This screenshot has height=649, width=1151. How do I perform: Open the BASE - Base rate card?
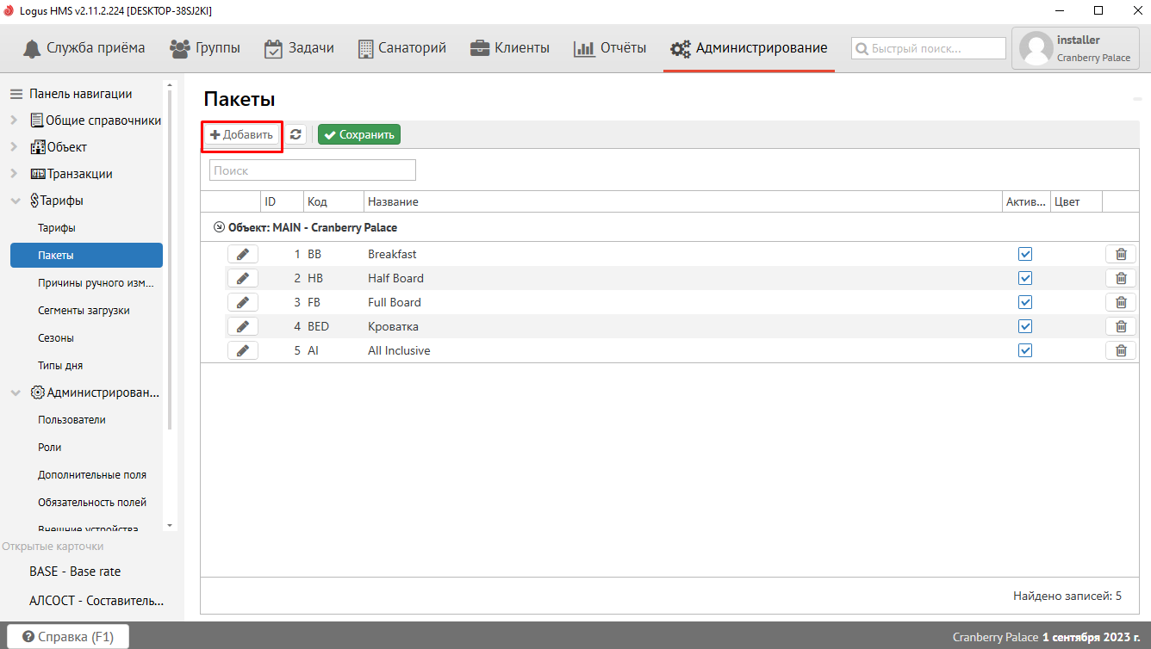(x=75, y=572)
